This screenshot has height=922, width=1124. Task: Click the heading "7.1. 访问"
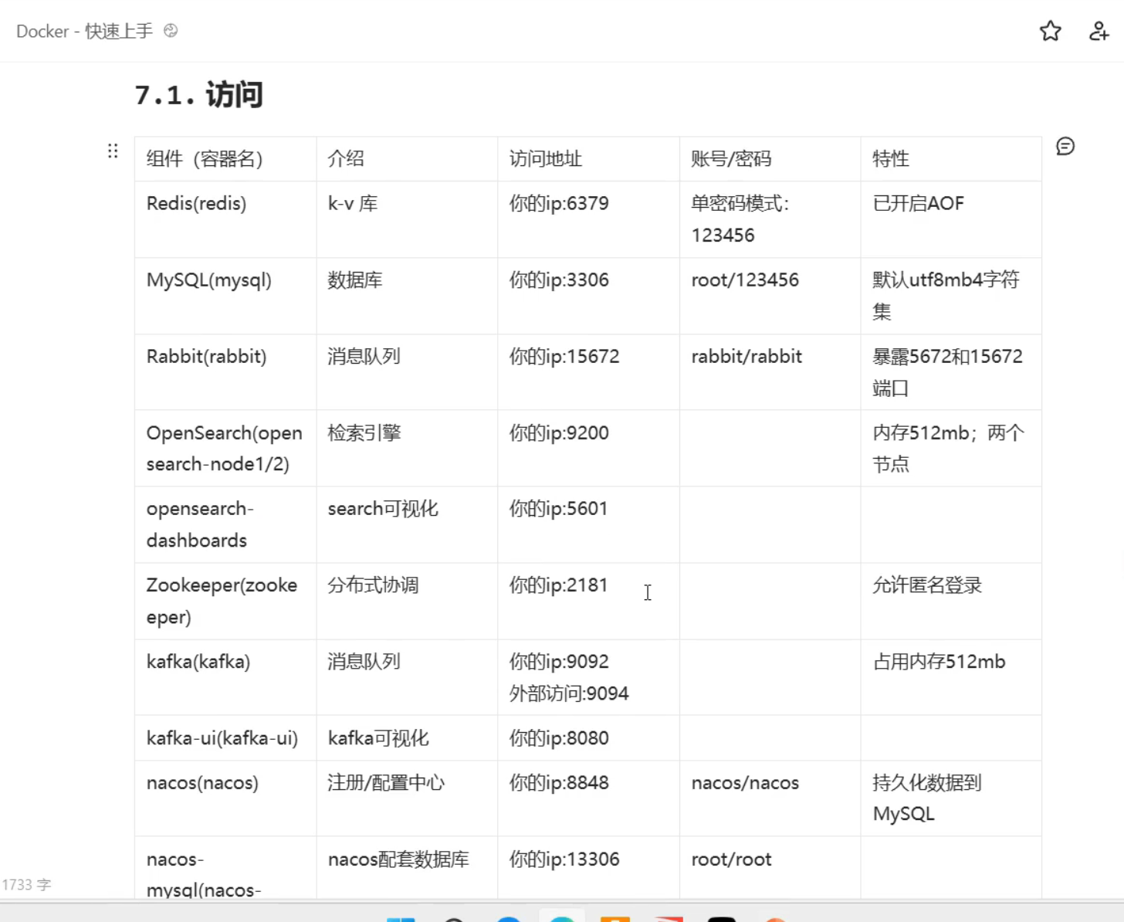[198, 95]
